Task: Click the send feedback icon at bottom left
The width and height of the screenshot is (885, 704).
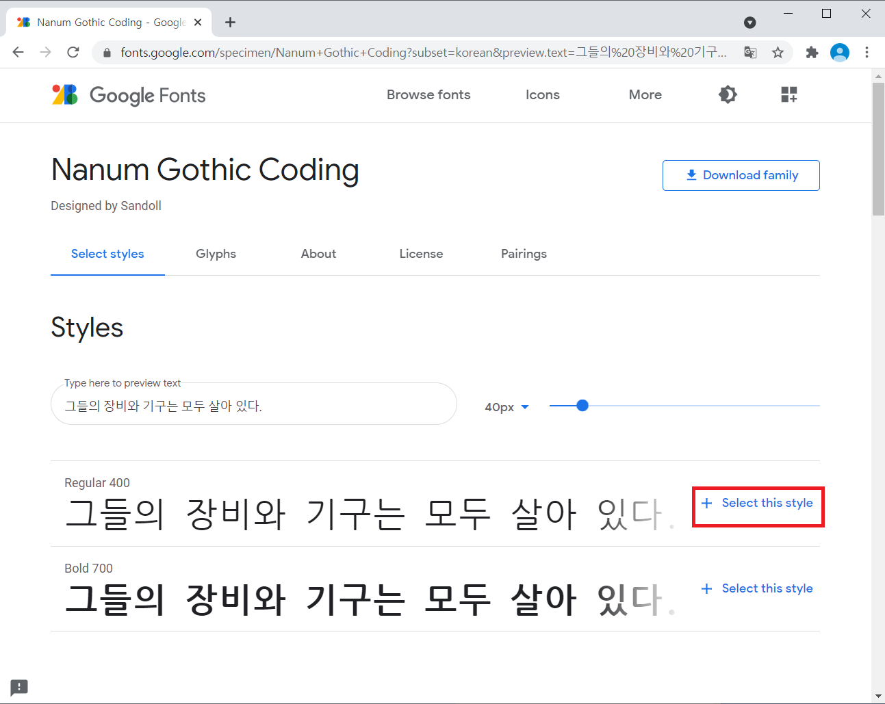Action: click(x=19, y=687)
